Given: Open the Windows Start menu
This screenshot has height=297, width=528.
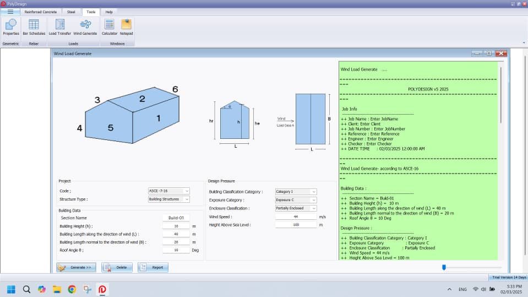Looking at the screenshot, I should 11,289.
